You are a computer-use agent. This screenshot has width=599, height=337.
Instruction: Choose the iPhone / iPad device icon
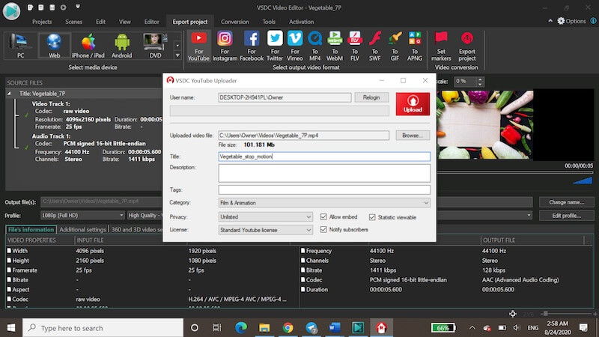(x=88, y=46)
